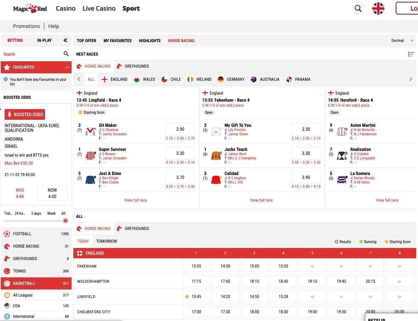View full race for Fakenham Race 4
418x321 pixels.
(261, 200)
